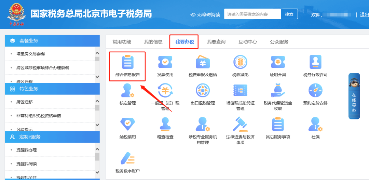Open 税收减免 icon

[240, 62]
